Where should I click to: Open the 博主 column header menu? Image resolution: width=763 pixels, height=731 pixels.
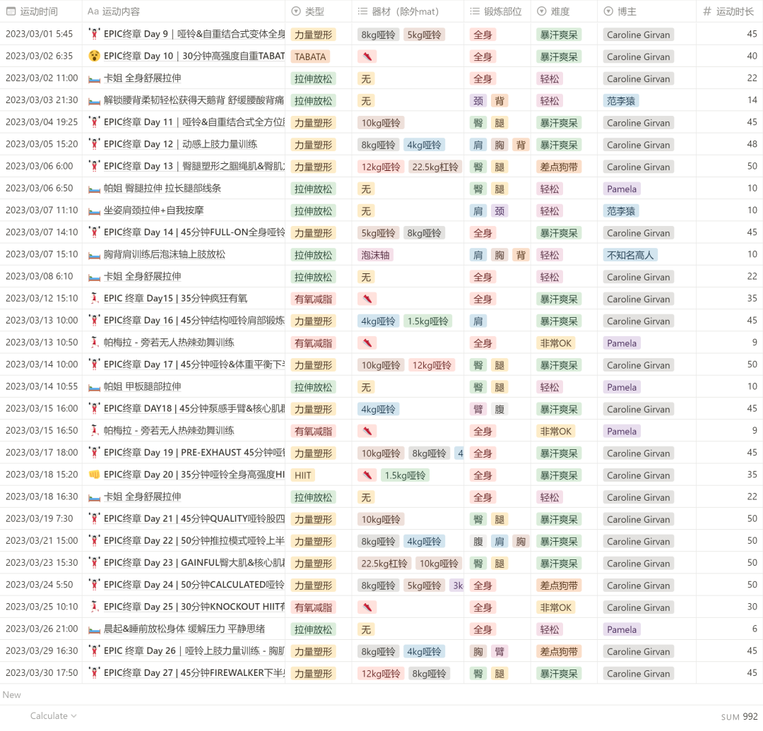coord(646,11)
